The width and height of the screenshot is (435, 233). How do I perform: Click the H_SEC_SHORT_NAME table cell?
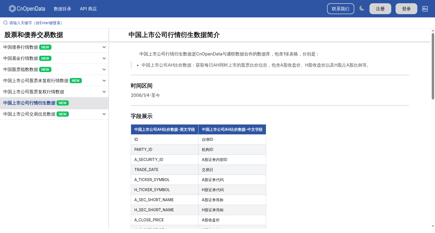(164, 210)
